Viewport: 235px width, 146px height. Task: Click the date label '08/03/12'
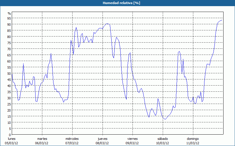pos(102,143)
